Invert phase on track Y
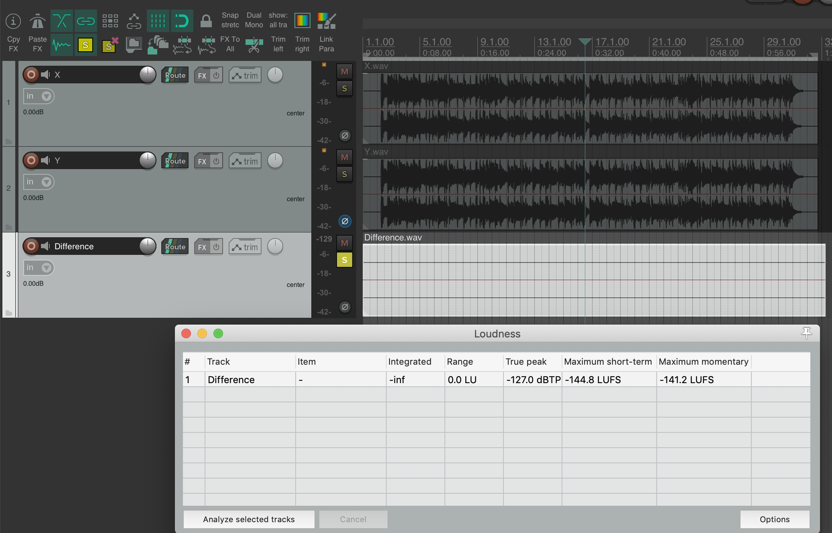 click(345, 221)
